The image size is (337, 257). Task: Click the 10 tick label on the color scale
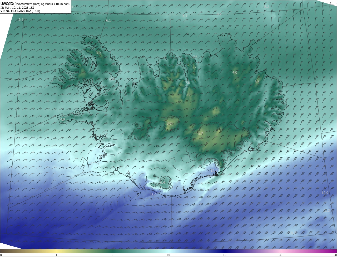pos(168,255)
